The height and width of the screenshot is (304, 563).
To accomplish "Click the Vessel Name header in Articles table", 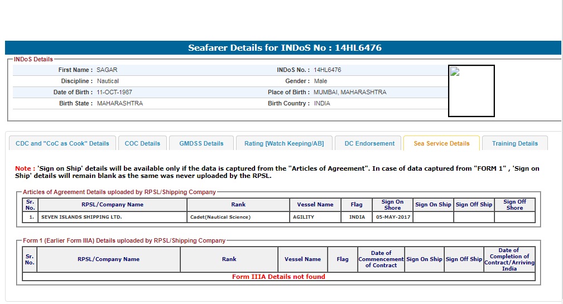I will click(315, 205).
